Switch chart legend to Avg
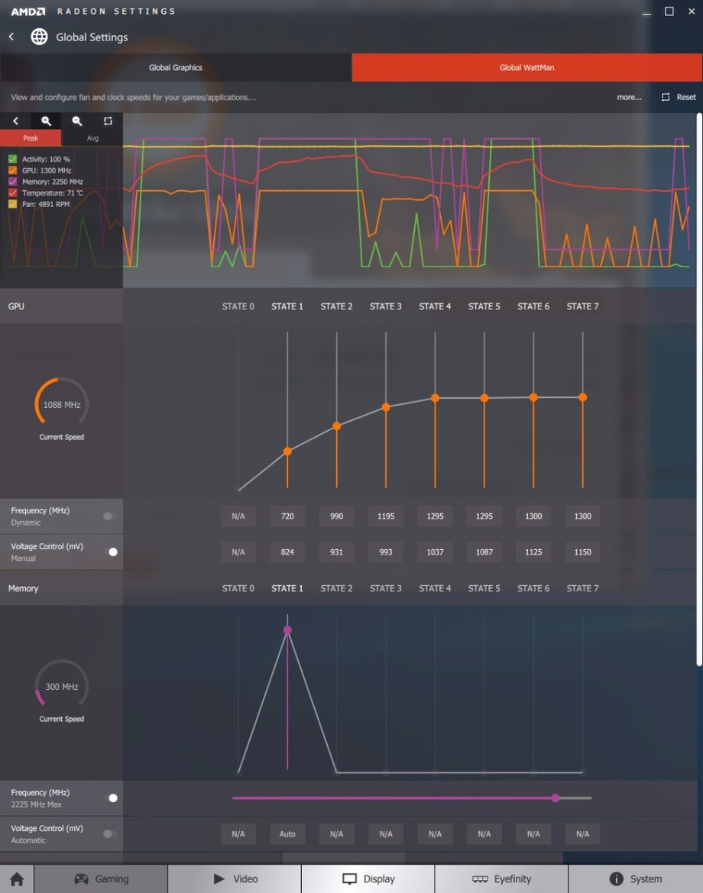 92,138
